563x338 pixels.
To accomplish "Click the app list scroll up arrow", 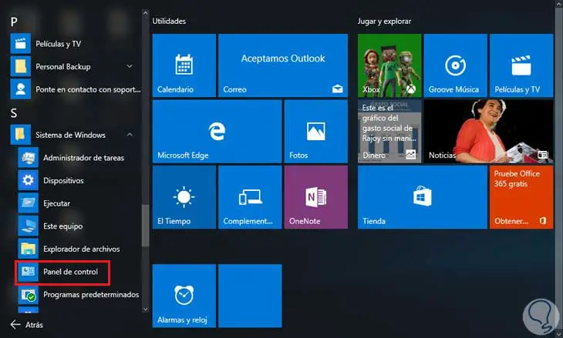I will tap(146, 13).
